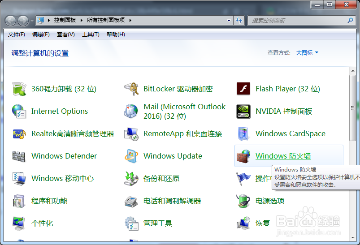Image resolution: width=360 pixels, height=245 pixels.
Task: Open the NVIDIA control panel icon
Action: [x=243, y=111]
